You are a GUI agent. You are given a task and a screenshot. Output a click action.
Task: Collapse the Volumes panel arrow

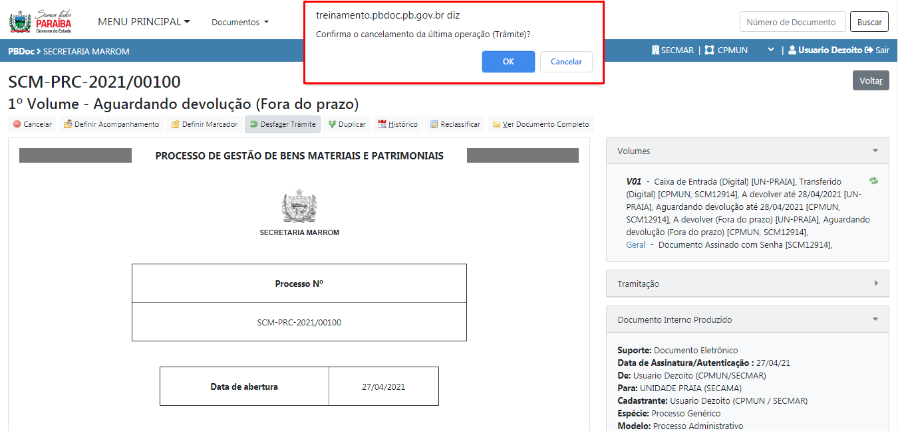coord(875,151)
